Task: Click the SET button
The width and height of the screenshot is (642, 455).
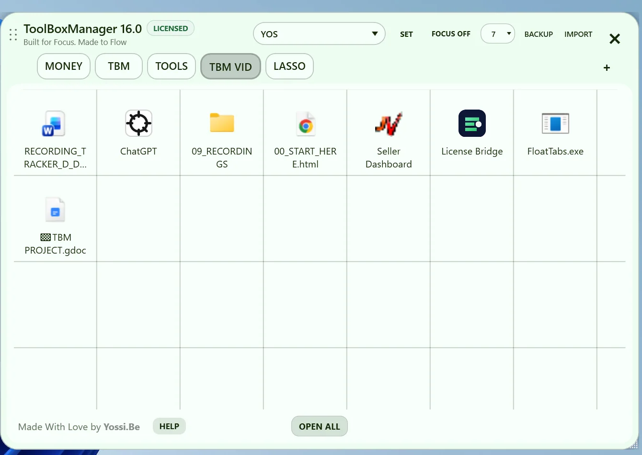Action: (x=406, y=34)
